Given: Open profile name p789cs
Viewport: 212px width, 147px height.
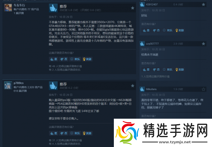Looking at the screenshot, I should 18,83.
